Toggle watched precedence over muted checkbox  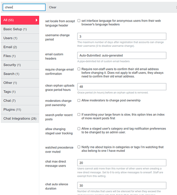click(79, 147)
